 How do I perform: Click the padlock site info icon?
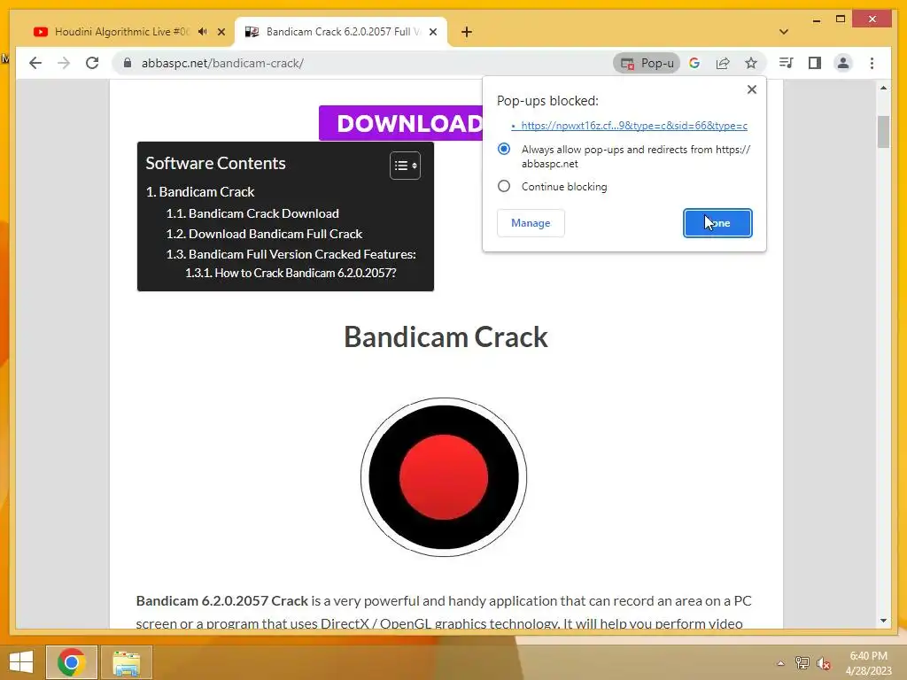[x=128, y=63]
